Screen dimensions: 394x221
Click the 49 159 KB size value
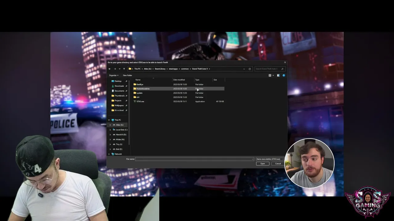pos(220,101)
